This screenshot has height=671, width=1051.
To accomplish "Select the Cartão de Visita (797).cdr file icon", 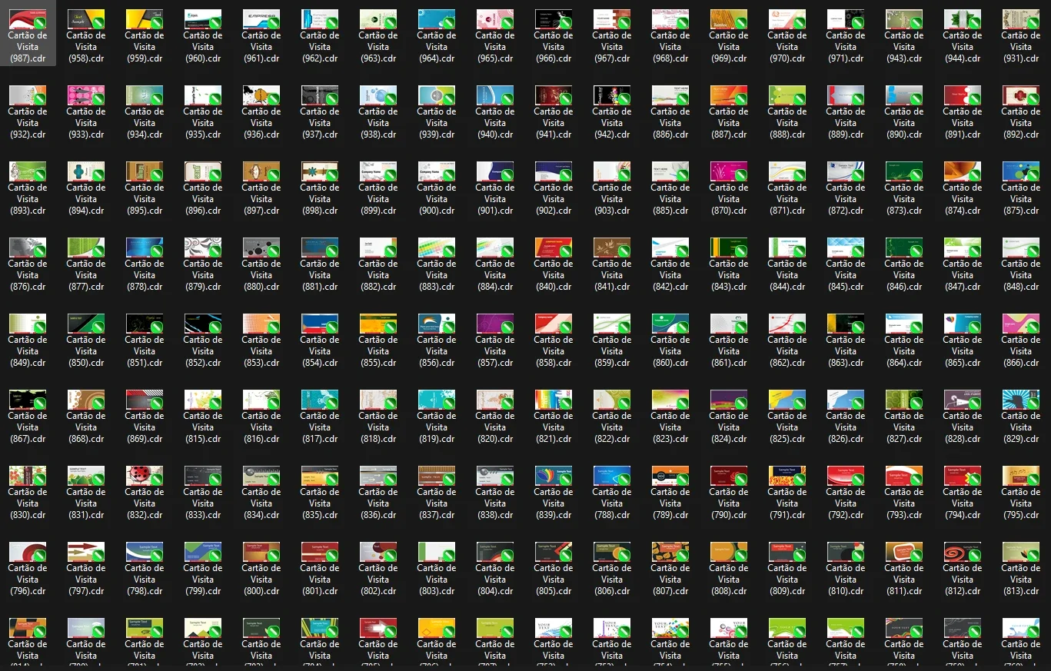I will click(86, 552).
